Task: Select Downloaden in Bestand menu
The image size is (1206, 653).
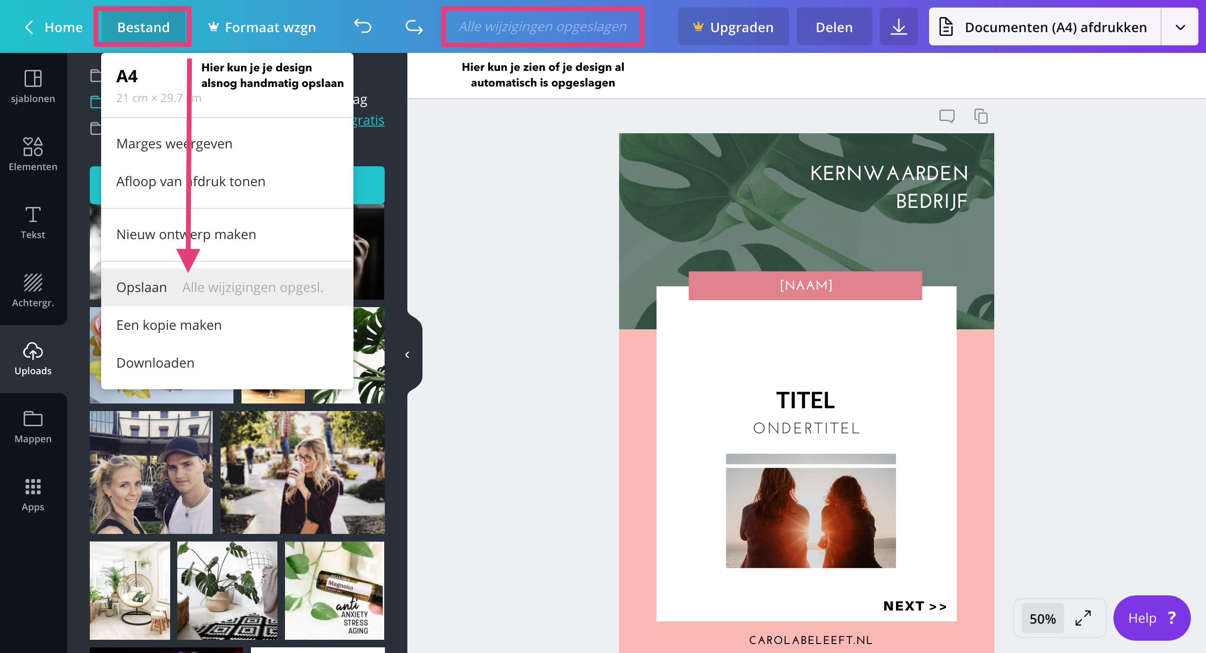Action: click(x=155, y=363)
